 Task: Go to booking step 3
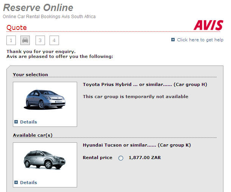(40, 40)
